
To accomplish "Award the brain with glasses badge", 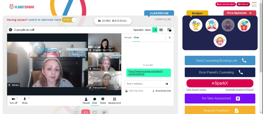I will [220, 41].
